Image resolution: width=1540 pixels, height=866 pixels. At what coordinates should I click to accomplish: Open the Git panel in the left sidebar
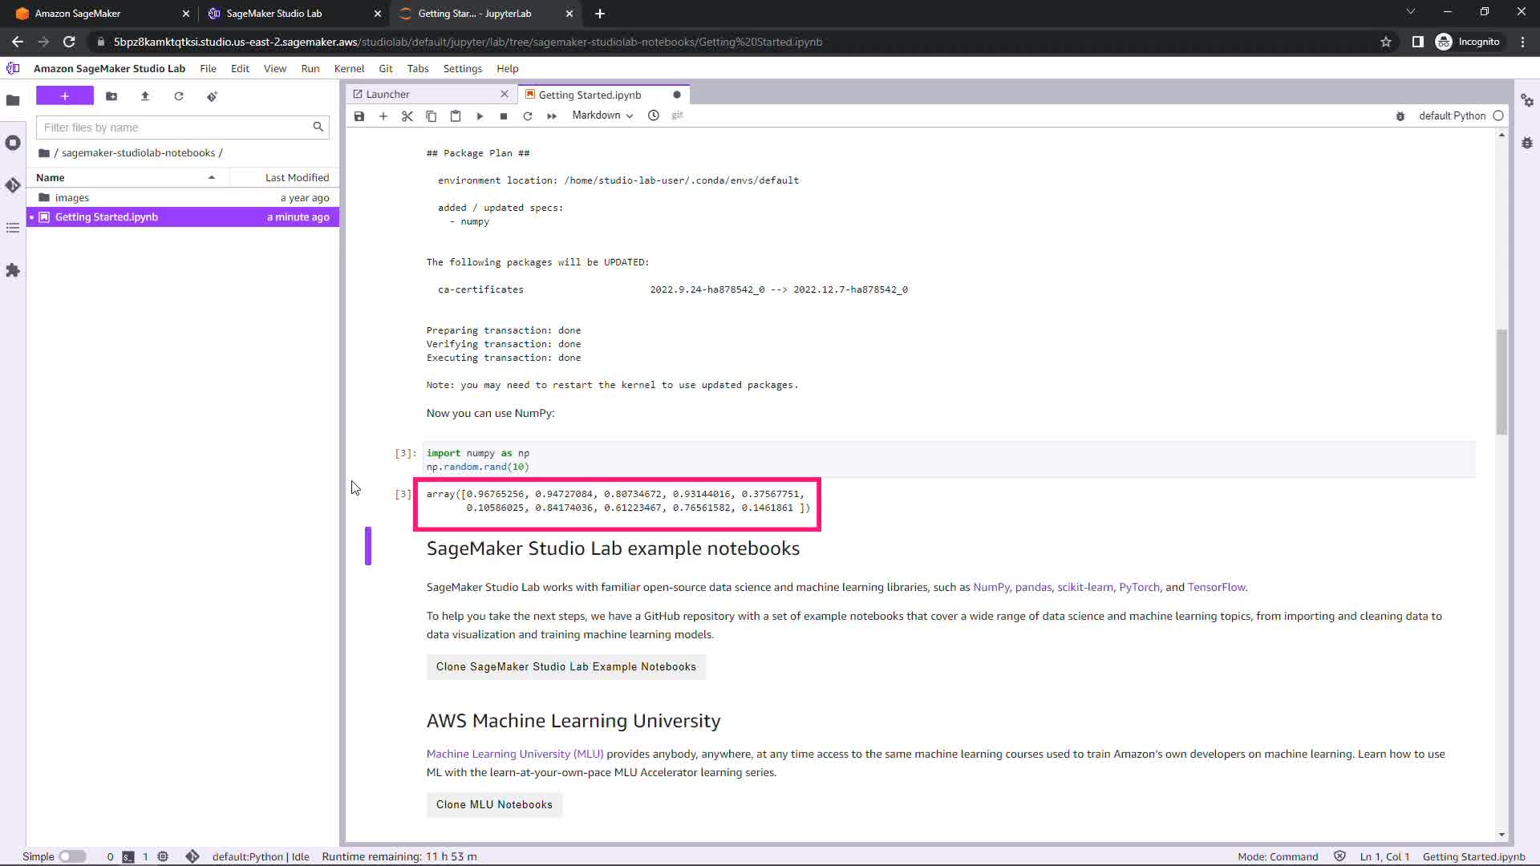[13, 185]
